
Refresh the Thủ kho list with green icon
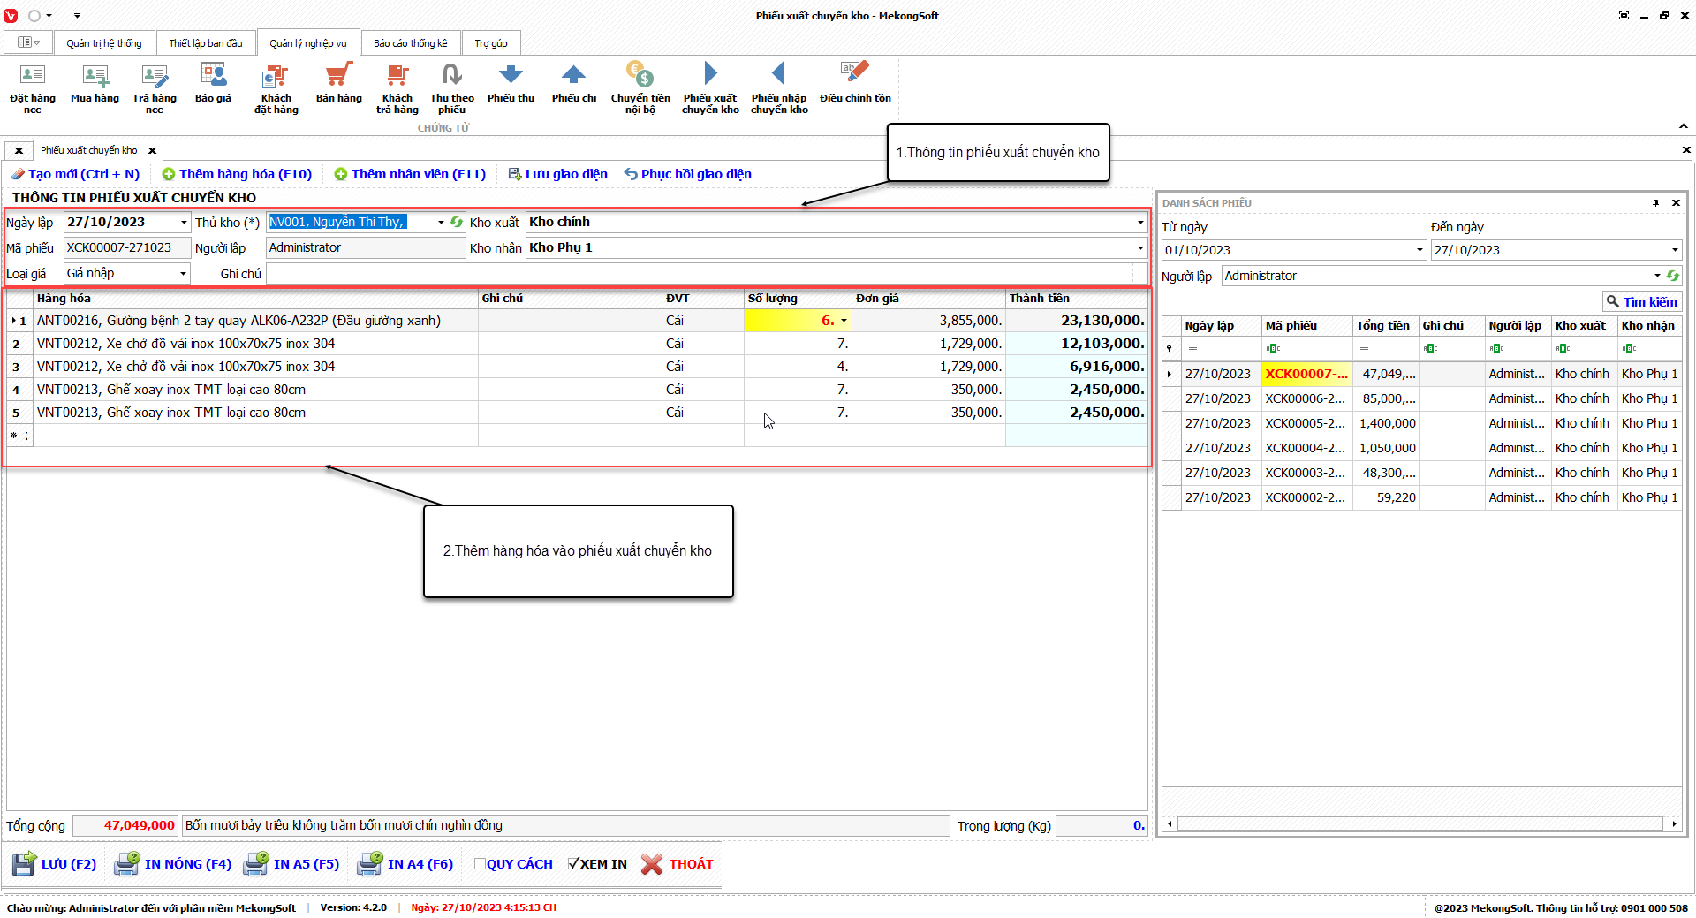coord(457,223)
